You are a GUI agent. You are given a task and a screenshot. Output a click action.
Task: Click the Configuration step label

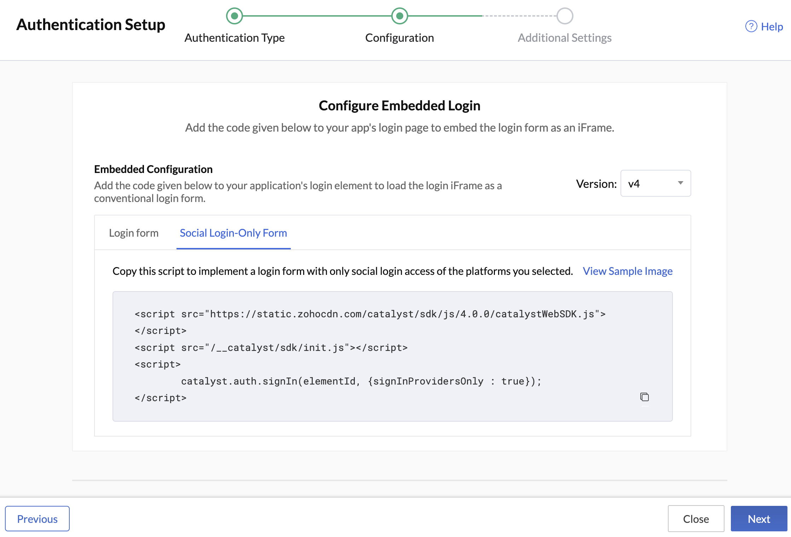tap(399, 37)
